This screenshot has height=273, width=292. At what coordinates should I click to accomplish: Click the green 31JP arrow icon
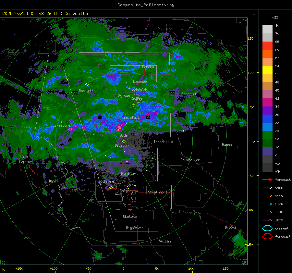(267, 212)
